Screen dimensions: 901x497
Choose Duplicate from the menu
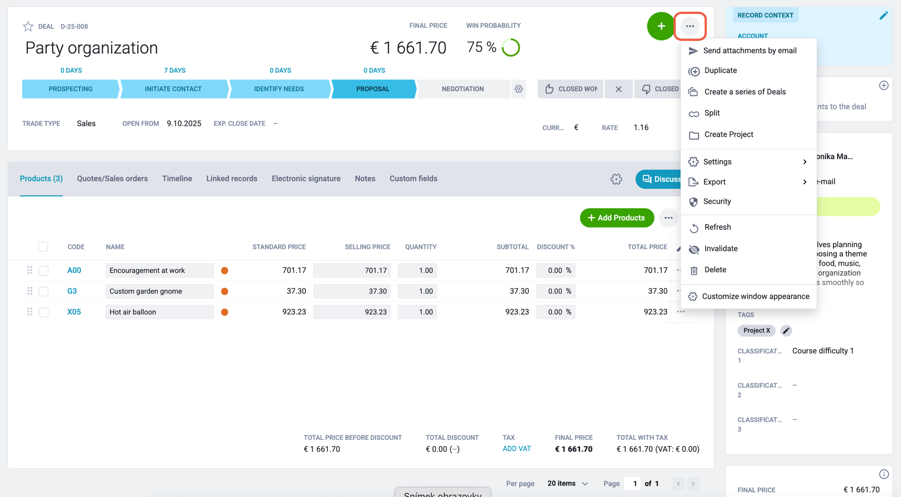click(x=748, y=71)
